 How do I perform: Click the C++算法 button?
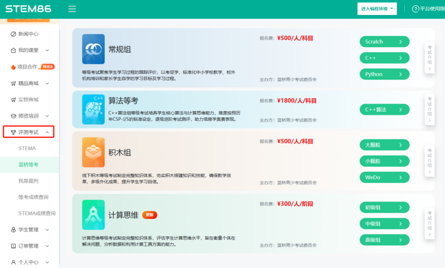coord(384,110)
